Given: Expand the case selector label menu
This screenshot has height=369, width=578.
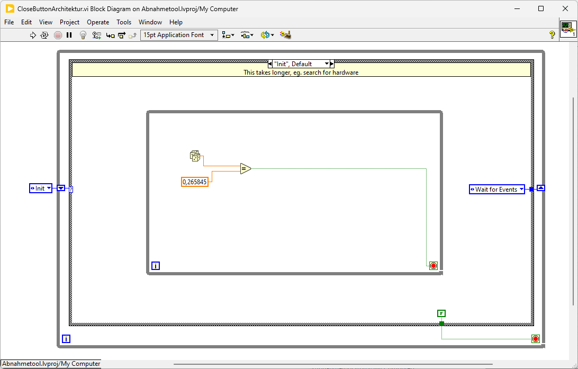Looking at the screenshot, I should pyautogui.click(x=327, y=64).
